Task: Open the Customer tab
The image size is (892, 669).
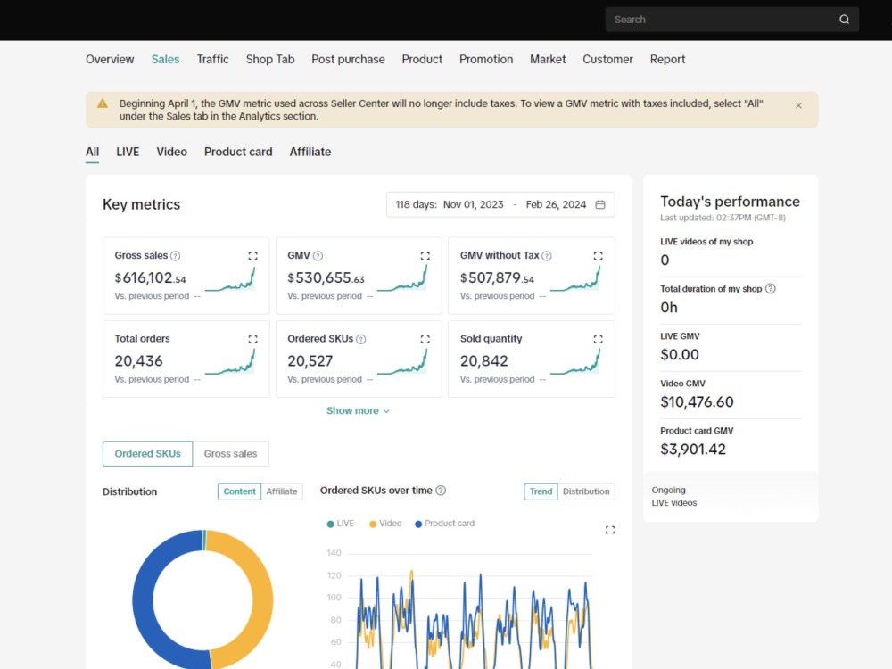Action: [x=607, y=59]
